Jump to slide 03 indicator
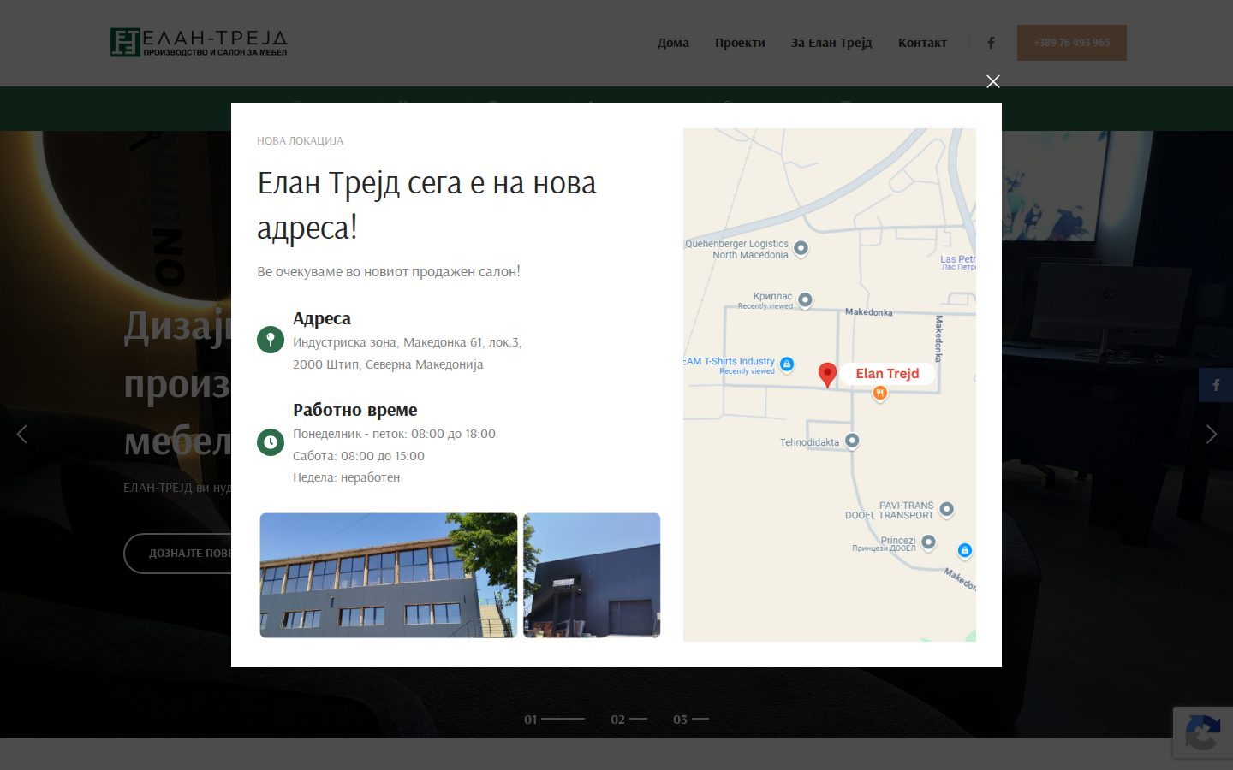This screenshot has height=770, width=1233. (x=691, y=720)
